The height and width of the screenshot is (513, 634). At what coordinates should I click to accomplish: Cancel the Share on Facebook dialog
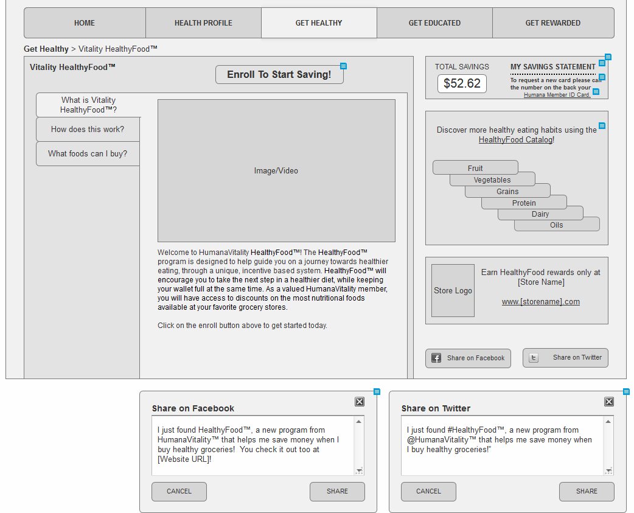pyautogui.click(x=179, y=492)
